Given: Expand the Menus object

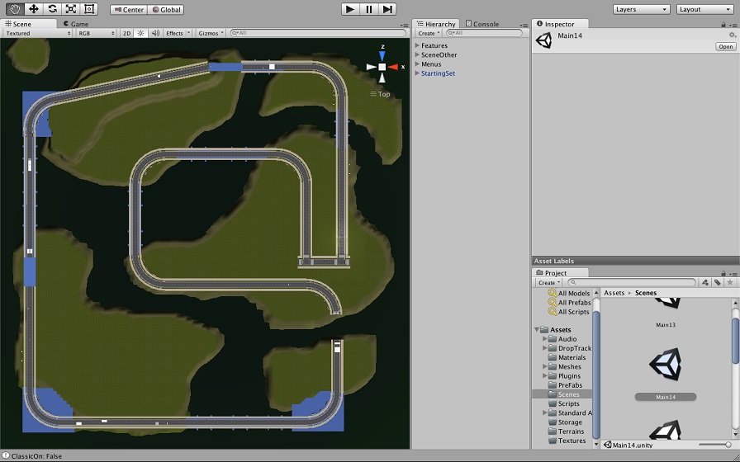Looking at the screenshot, I should tap(417, 64).
